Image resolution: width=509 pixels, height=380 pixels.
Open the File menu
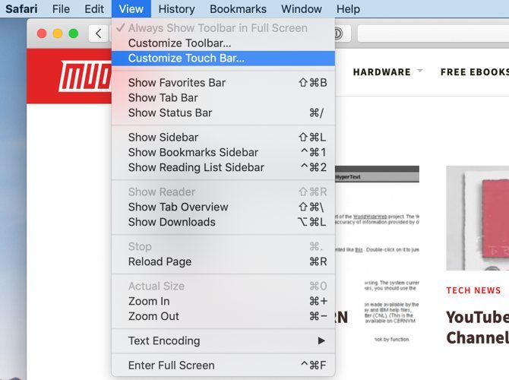pyautogui.click(x=61, y=9)
